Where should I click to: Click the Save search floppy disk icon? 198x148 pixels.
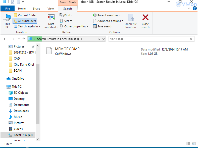(95, 26)
